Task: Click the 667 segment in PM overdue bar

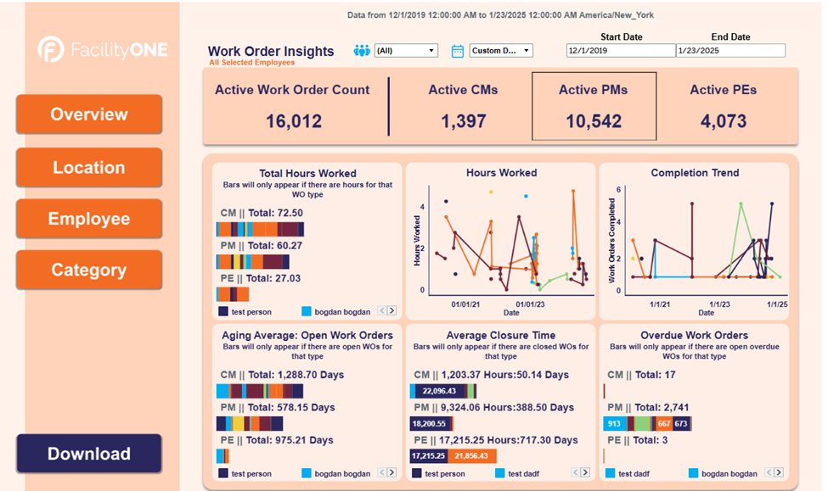Action: point(664,423)
